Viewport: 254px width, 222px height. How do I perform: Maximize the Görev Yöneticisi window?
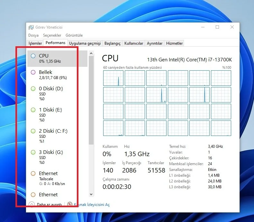pos(217,27)
